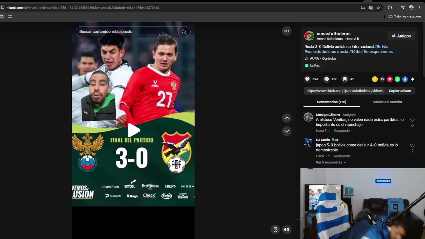Open the Chrome profile avatar

pyautogui.click(x=411, y=8)
